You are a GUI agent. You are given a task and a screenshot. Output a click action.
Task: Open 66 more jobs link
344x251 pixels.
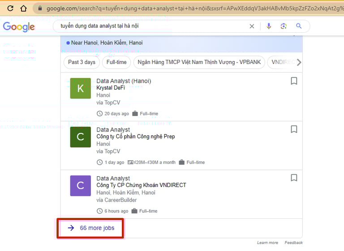coord(91,228)
